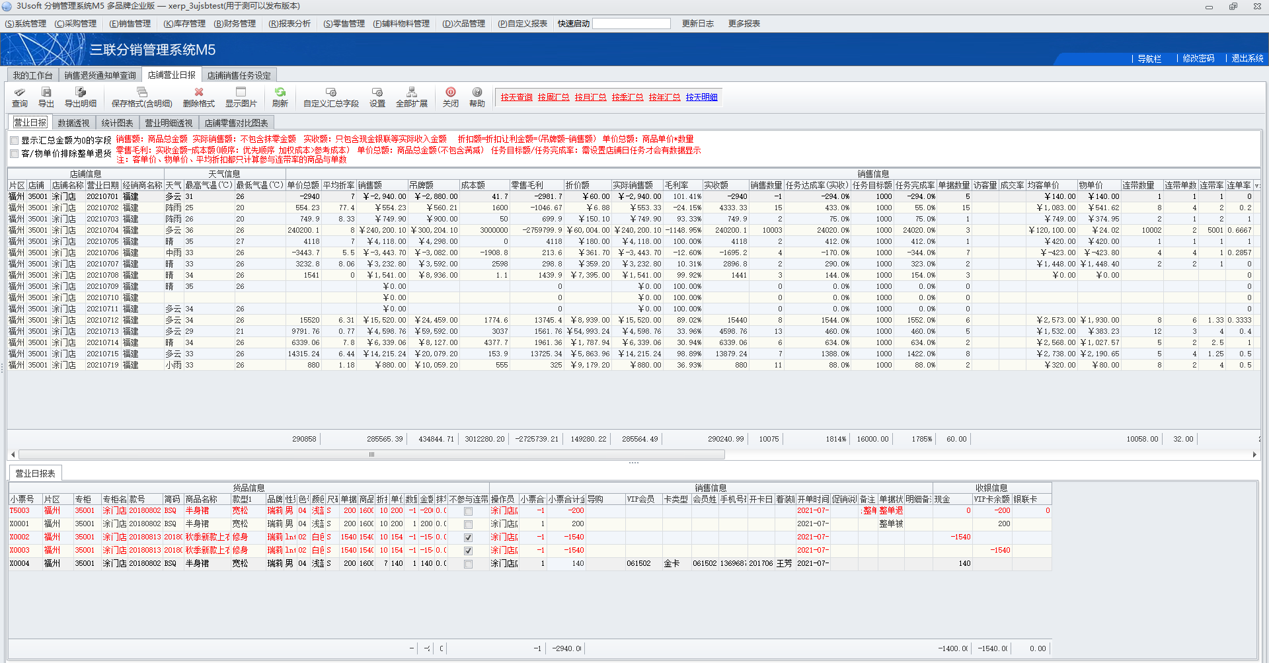Viewport: 1269px width, 663px height.
Task: Open the 帮助 help toolbar icon
Action: click(477, 97)
